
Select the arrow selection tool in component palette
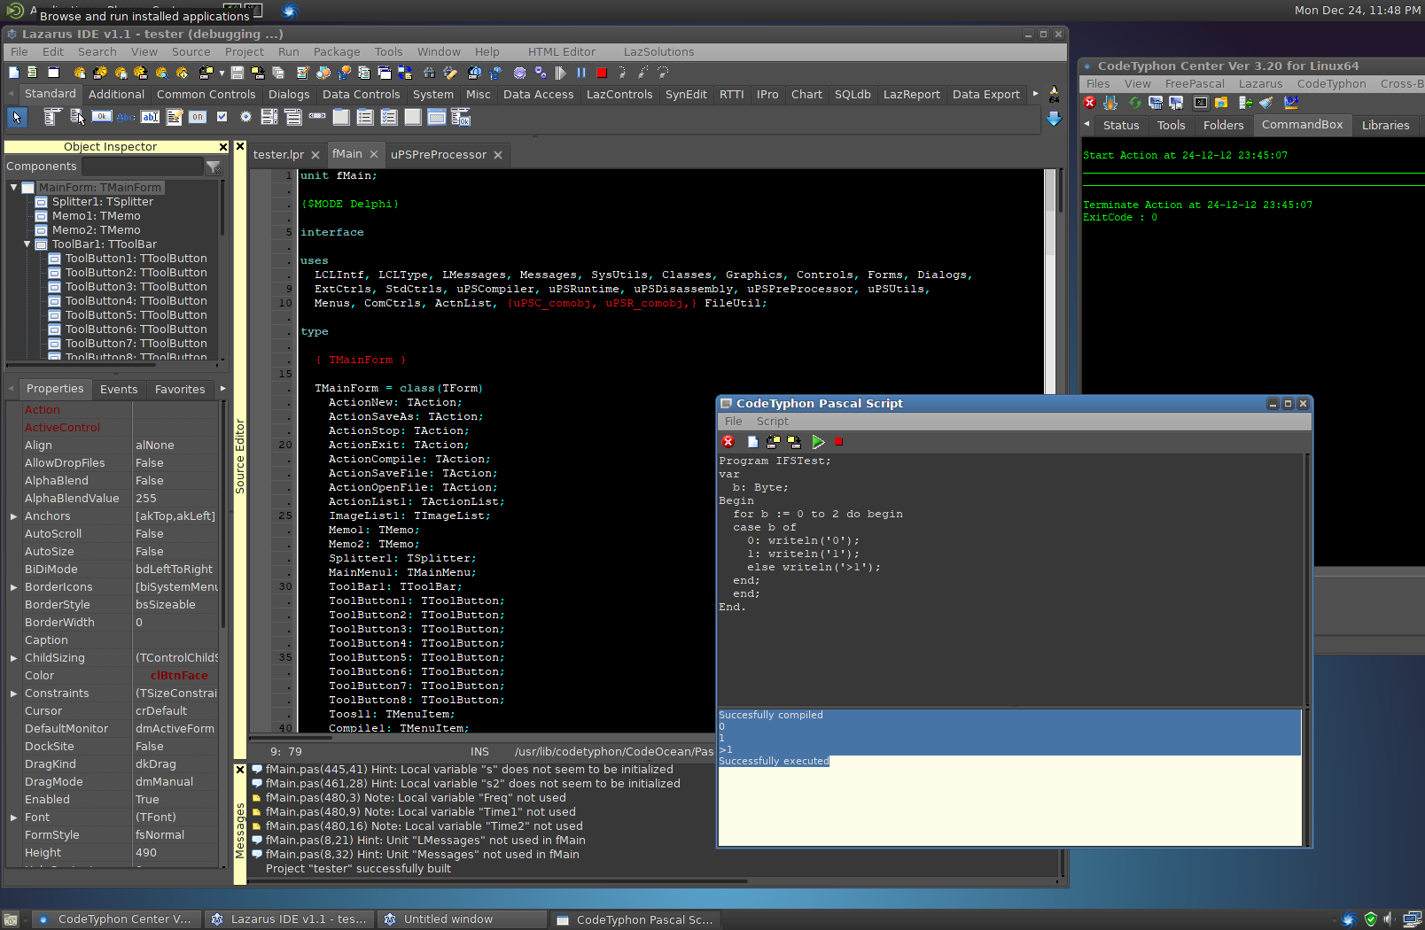17,117
